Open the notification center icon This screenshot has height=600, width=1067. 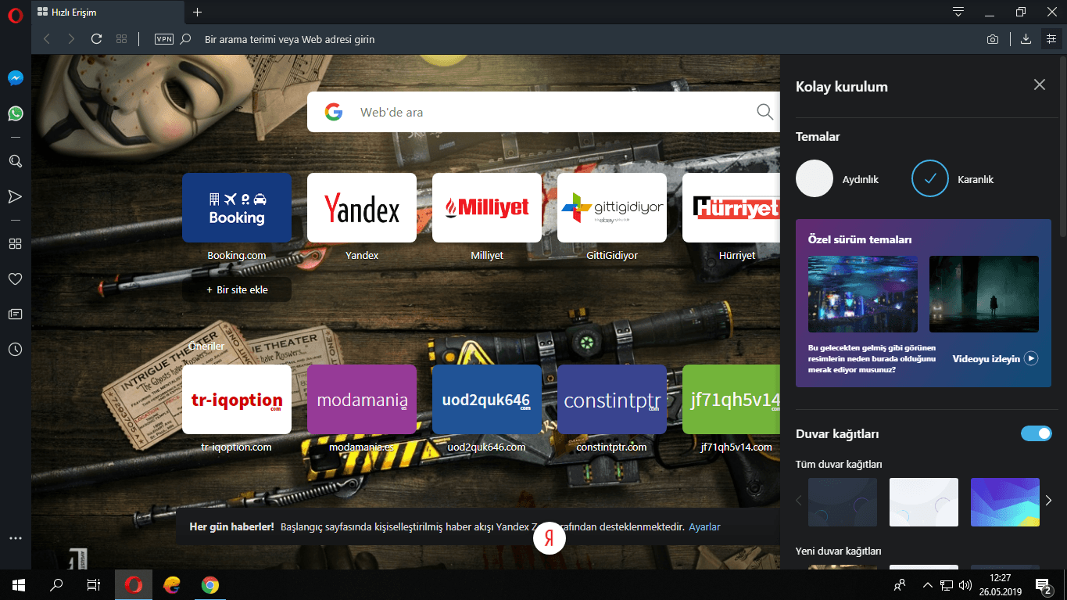tap(1043, 584)
